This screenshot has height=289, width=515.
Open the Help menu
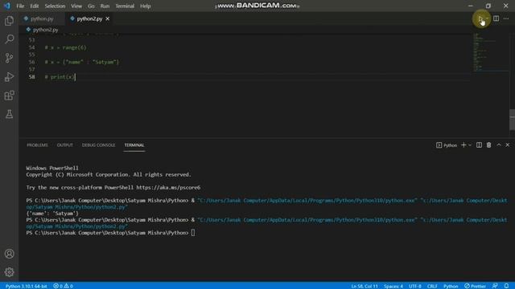(x=145, y=6)
